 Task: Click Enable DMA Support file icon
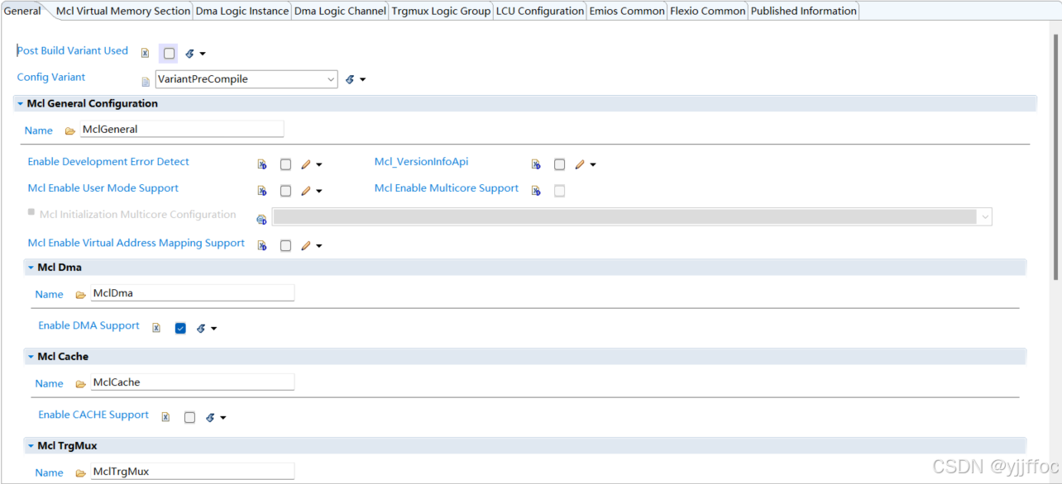(156, 328)
